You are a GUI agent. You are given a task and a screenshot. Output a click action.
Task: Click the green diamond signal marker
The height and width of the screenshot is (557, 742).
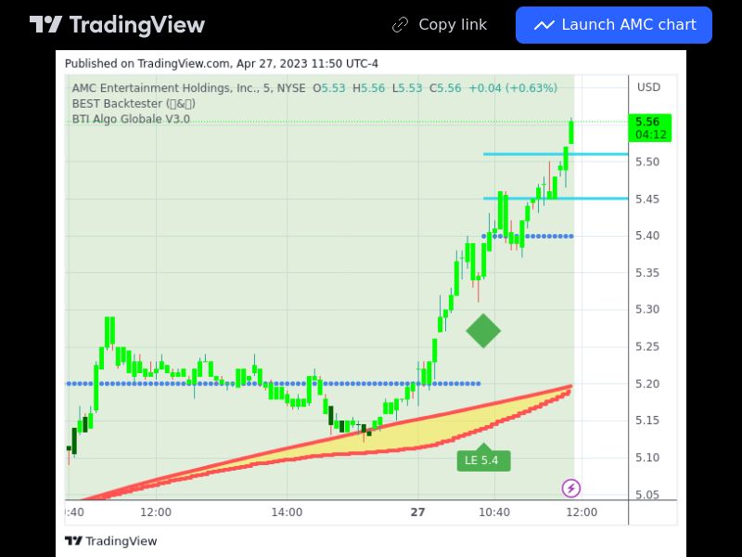483,330
